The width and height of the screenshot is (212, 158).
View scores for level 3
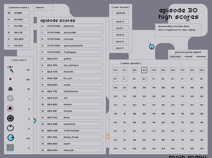tap(121, 41)
